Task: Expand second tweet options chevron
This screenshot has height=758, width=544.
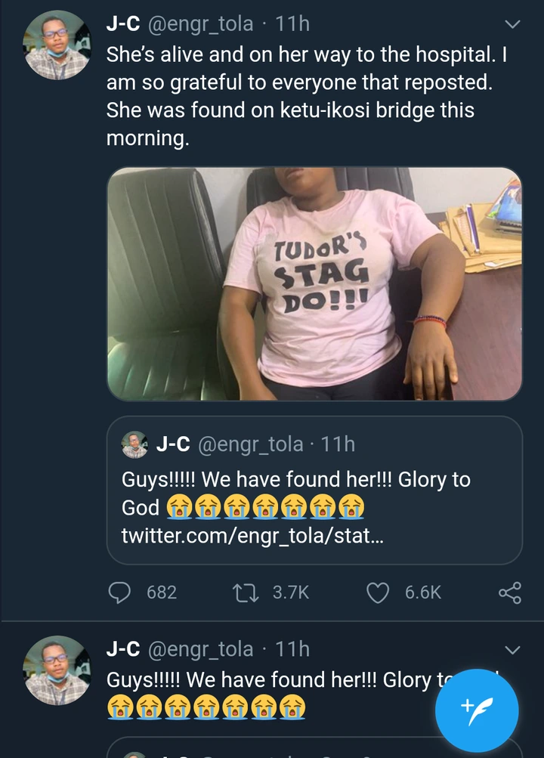Action: tap(512, 650)
